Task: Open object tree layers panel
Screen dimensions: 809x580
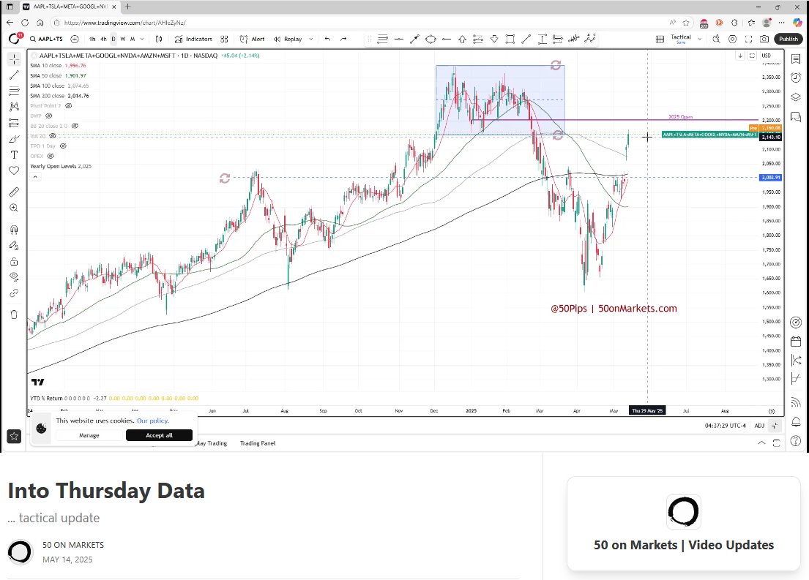Action: pyautogui.click(x=796, y=97)
